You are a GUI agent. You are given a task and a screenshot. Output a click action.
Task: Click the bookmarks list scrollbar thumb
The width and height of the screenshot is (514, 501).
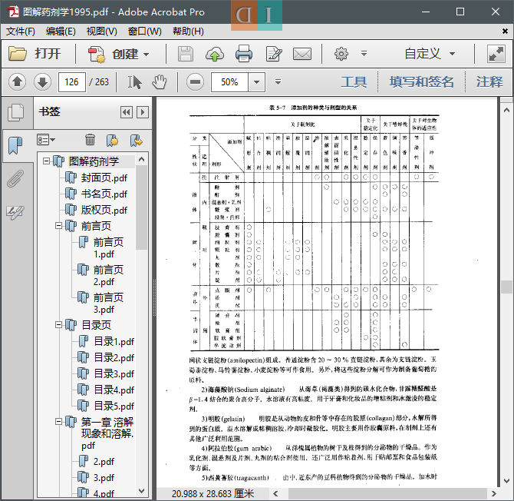(x=141, y=207)
